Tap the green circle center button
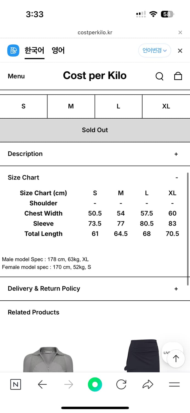Image resolution: width=190 pixels, height=413 pixels. (x=95, y=384)
